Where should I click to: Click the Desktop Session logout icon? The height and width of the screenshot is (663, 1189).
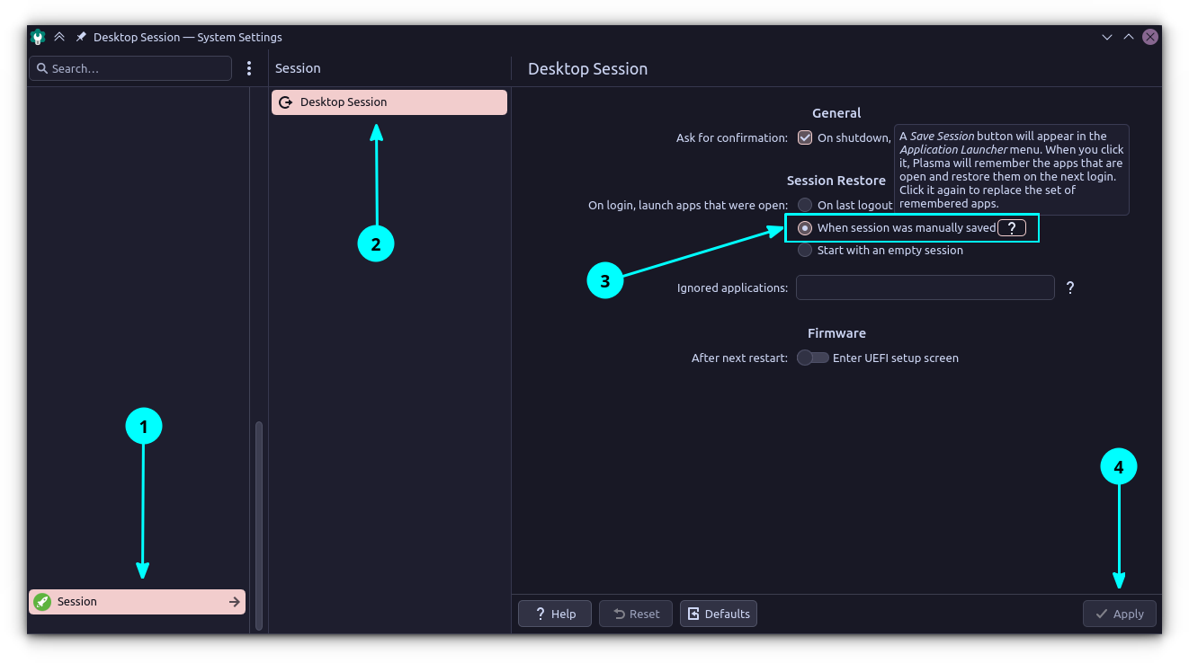click(285, 102)
